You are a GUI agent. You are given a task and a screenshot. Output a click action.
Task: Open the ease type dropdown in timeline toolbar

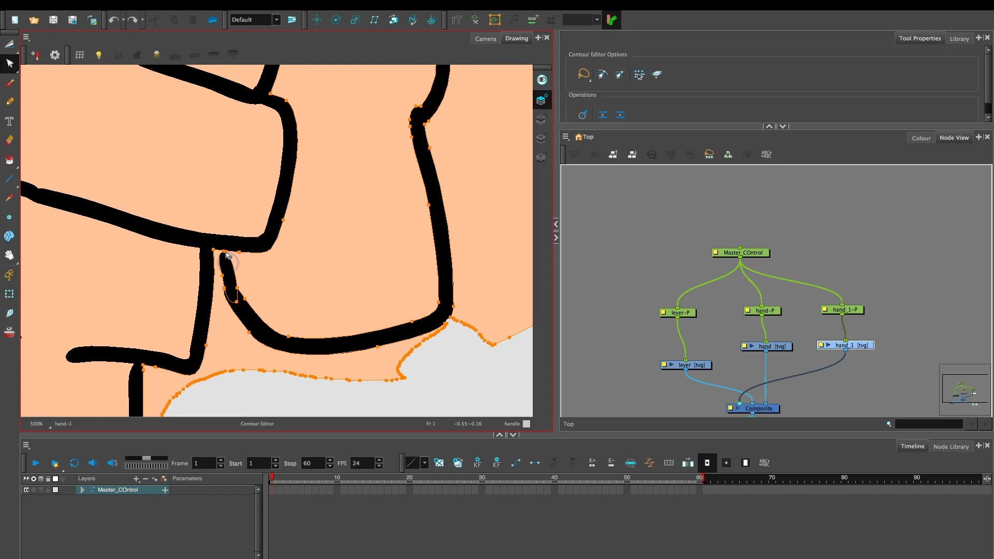coord(425,463)
